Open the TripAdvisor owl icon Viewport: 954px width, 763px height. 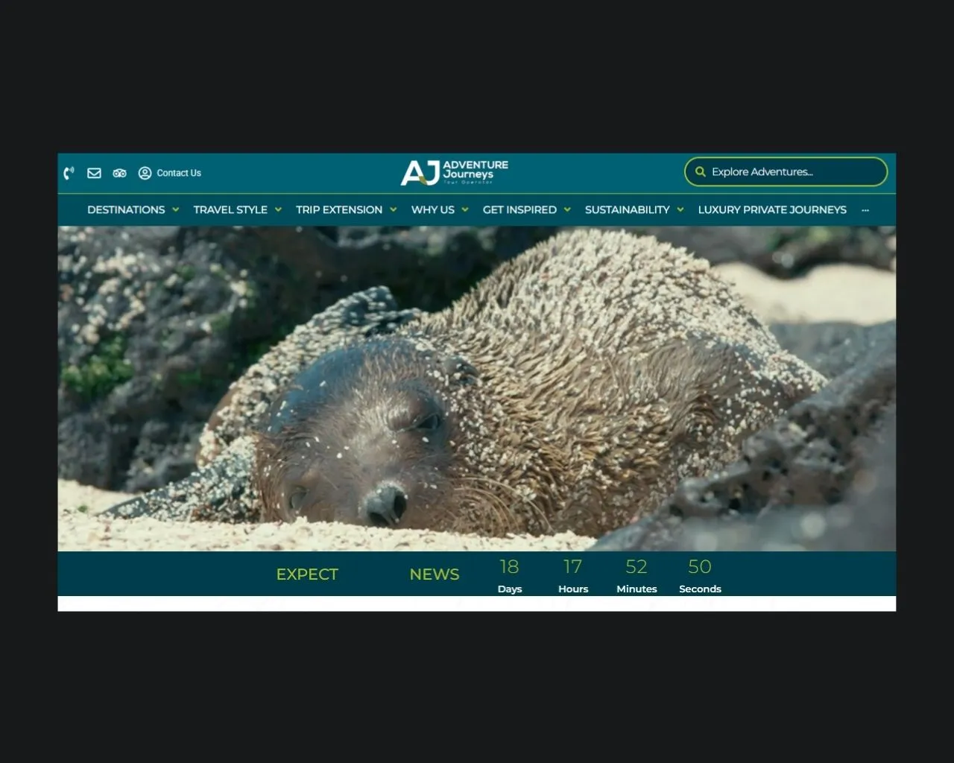click(x=119, y=173)
